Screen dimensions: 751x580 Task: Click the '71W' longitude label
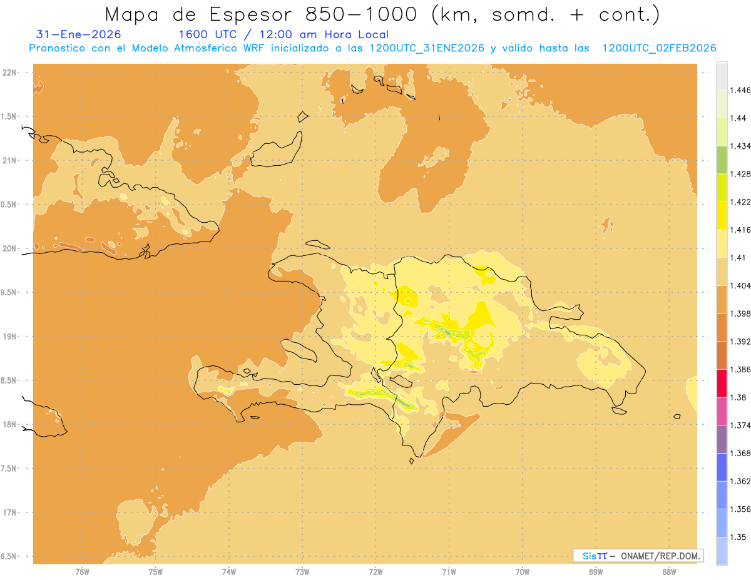449,572
